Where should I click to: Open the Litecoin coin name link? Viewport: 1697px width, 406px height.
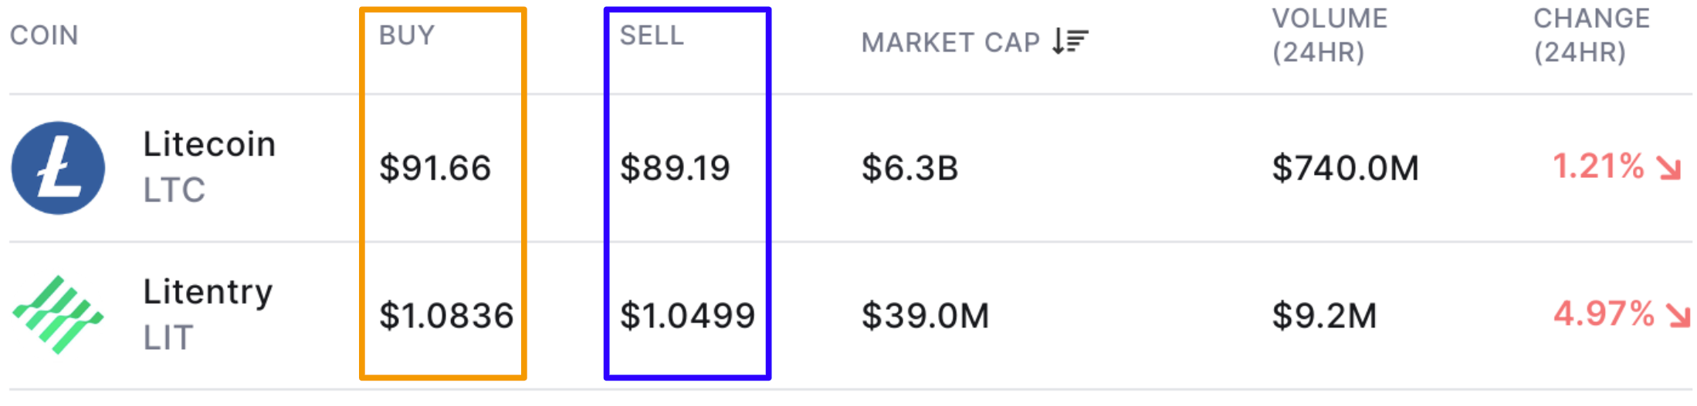click(209, 144)
